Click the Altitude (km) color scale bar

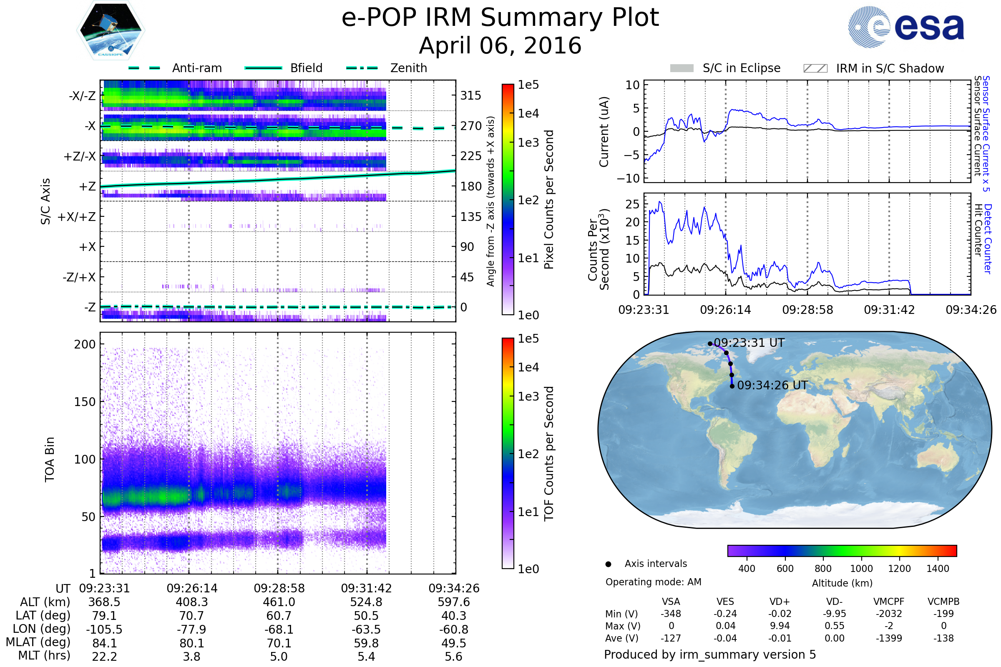tap(842, 550)
